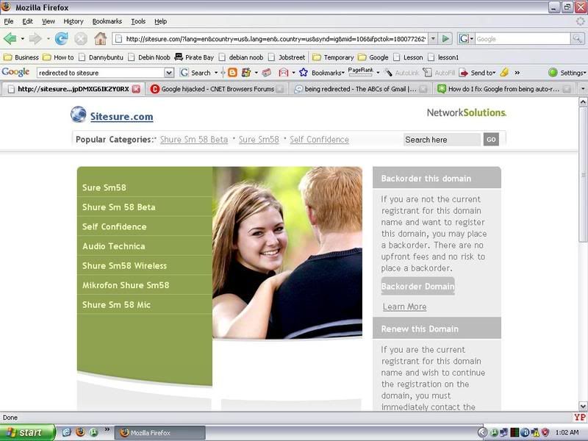Click the Sitesure.com globe logo
The width and height of the screenshot is (588, 441).
coord(79,115)
